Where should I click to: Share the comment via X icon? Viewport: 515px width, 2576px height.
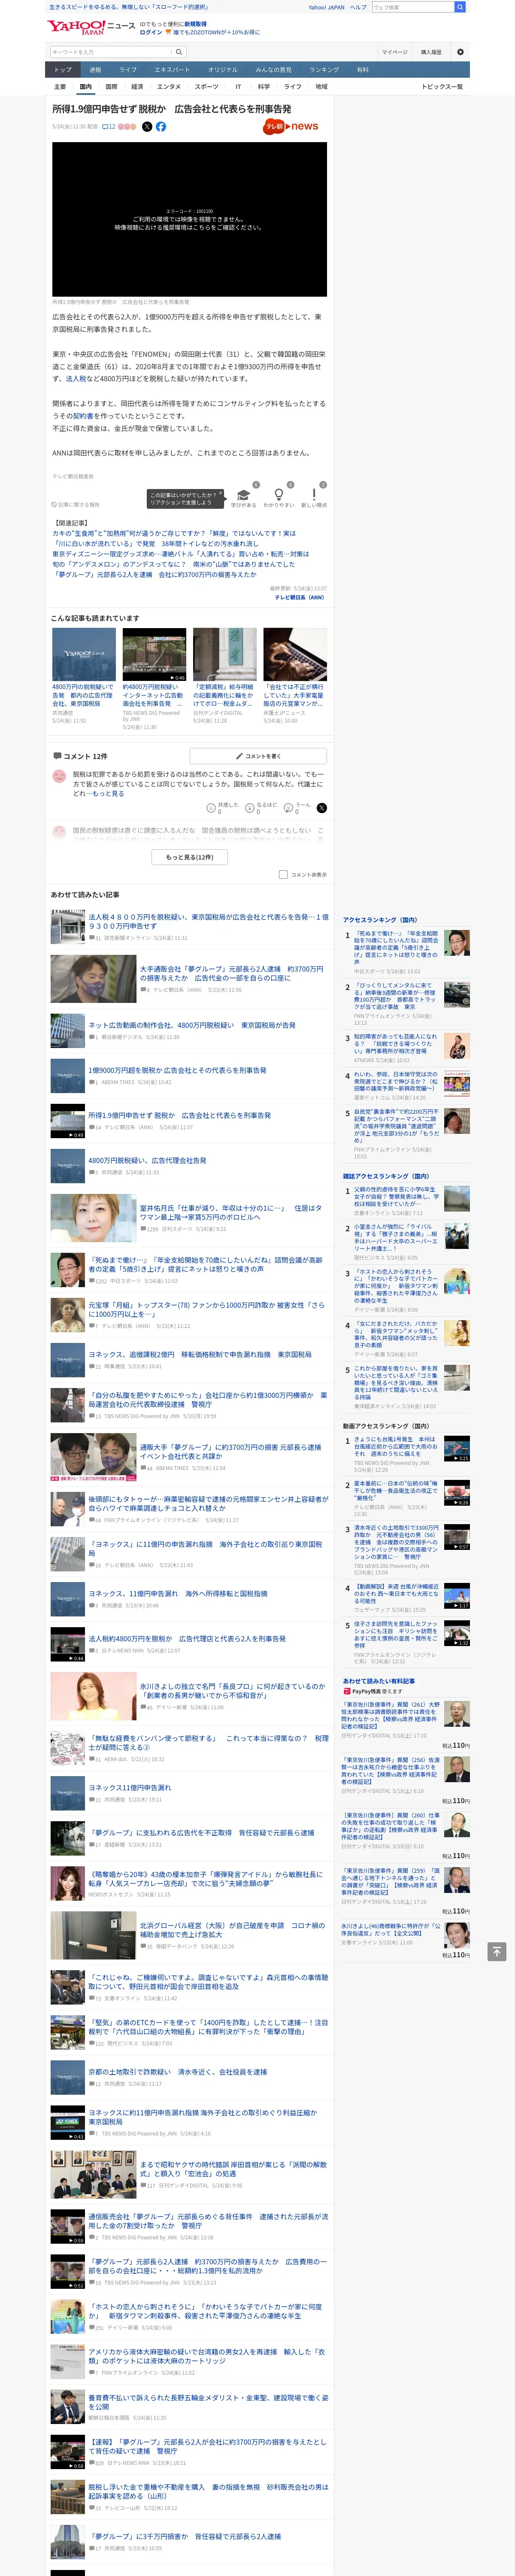click(322, 807)
